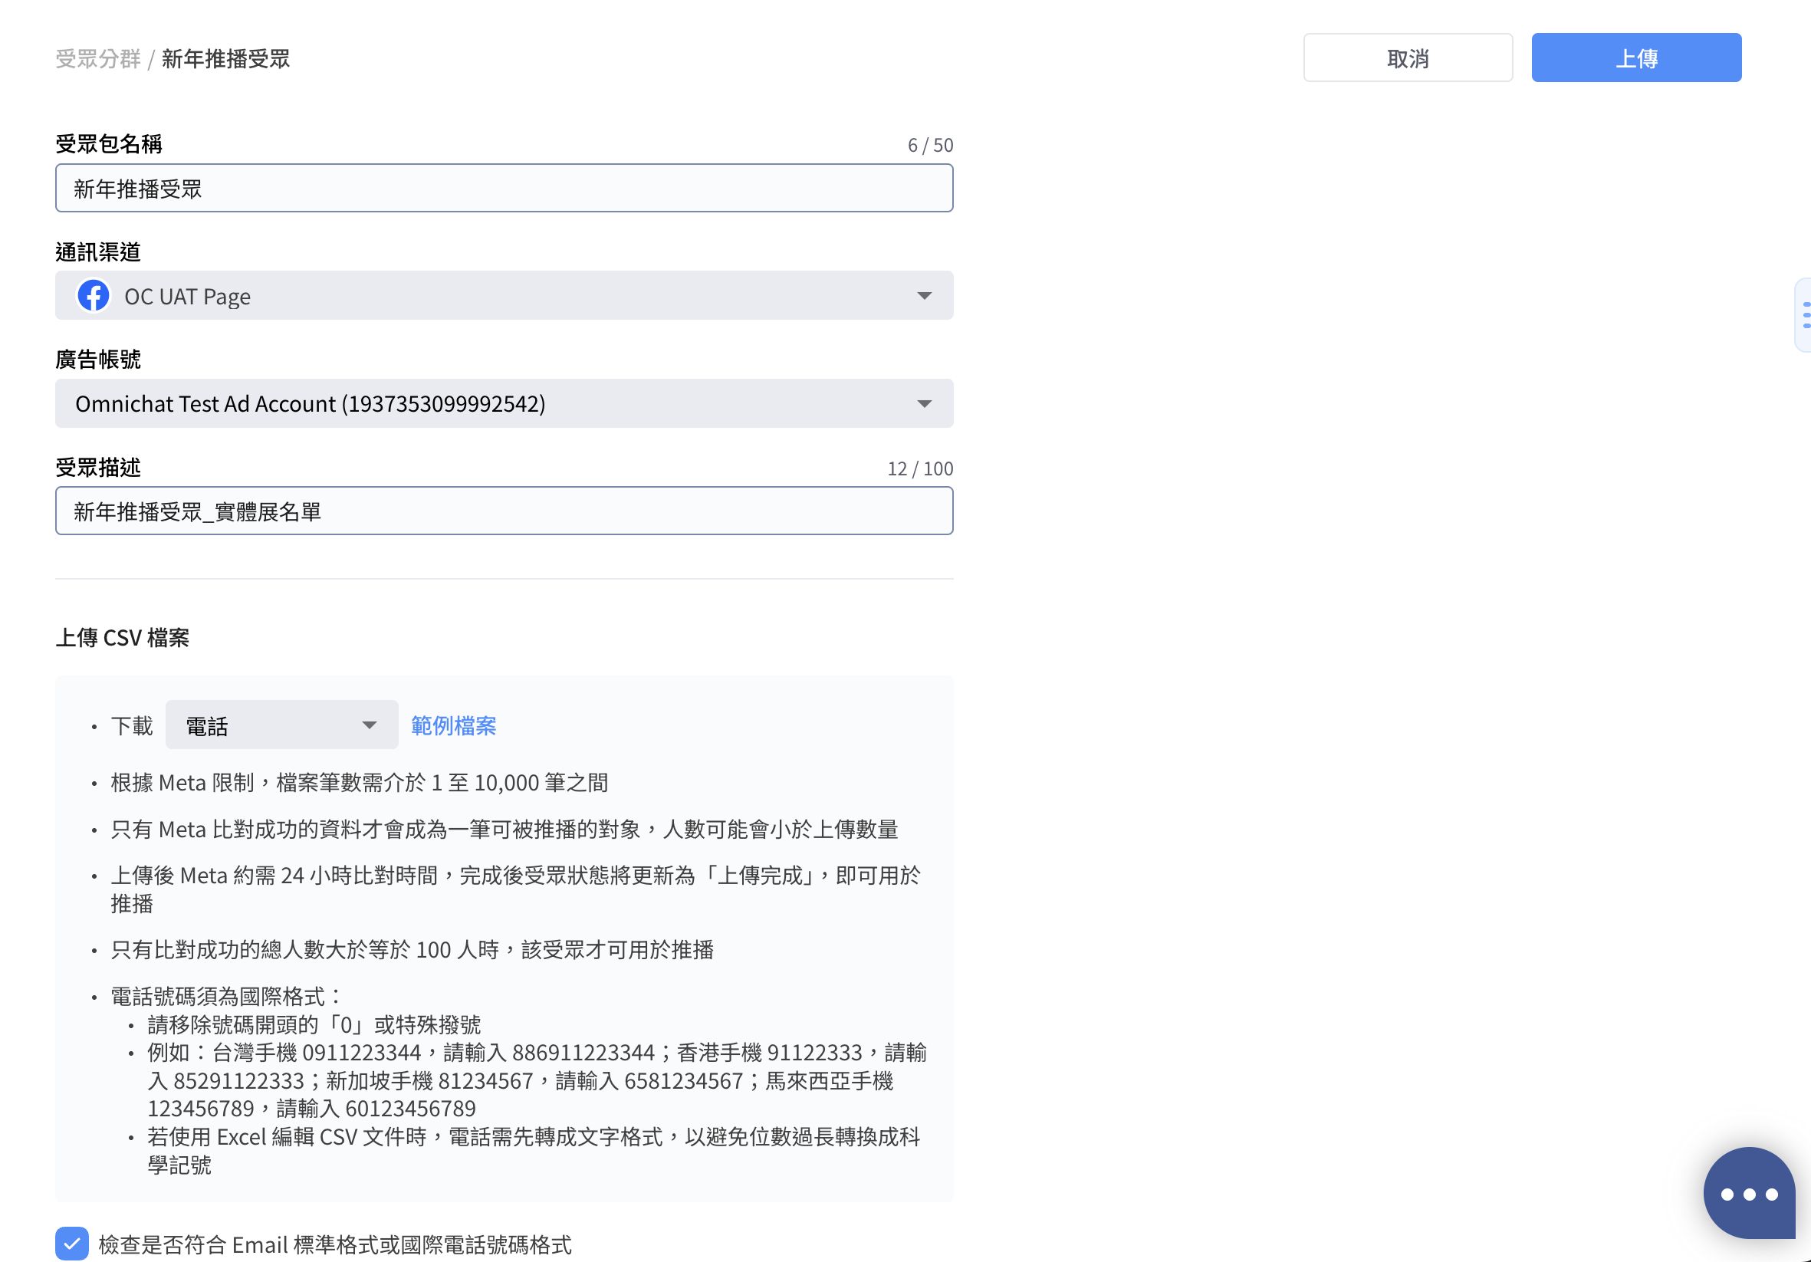The image size is (1811, 1262).
Task: Uncheck the Email/phone format validation checkbox
Action: [x=72, y=1244]
